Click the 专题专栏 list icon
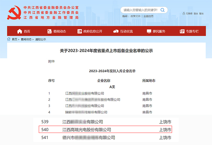The width and height of the screenshot is (212, 145). [x=182, y=31]
